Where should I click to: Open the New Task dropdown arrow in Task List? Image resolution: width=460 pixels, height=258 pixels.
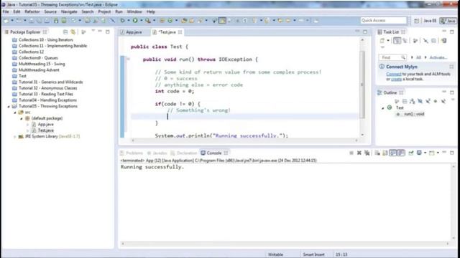(388, 41)
